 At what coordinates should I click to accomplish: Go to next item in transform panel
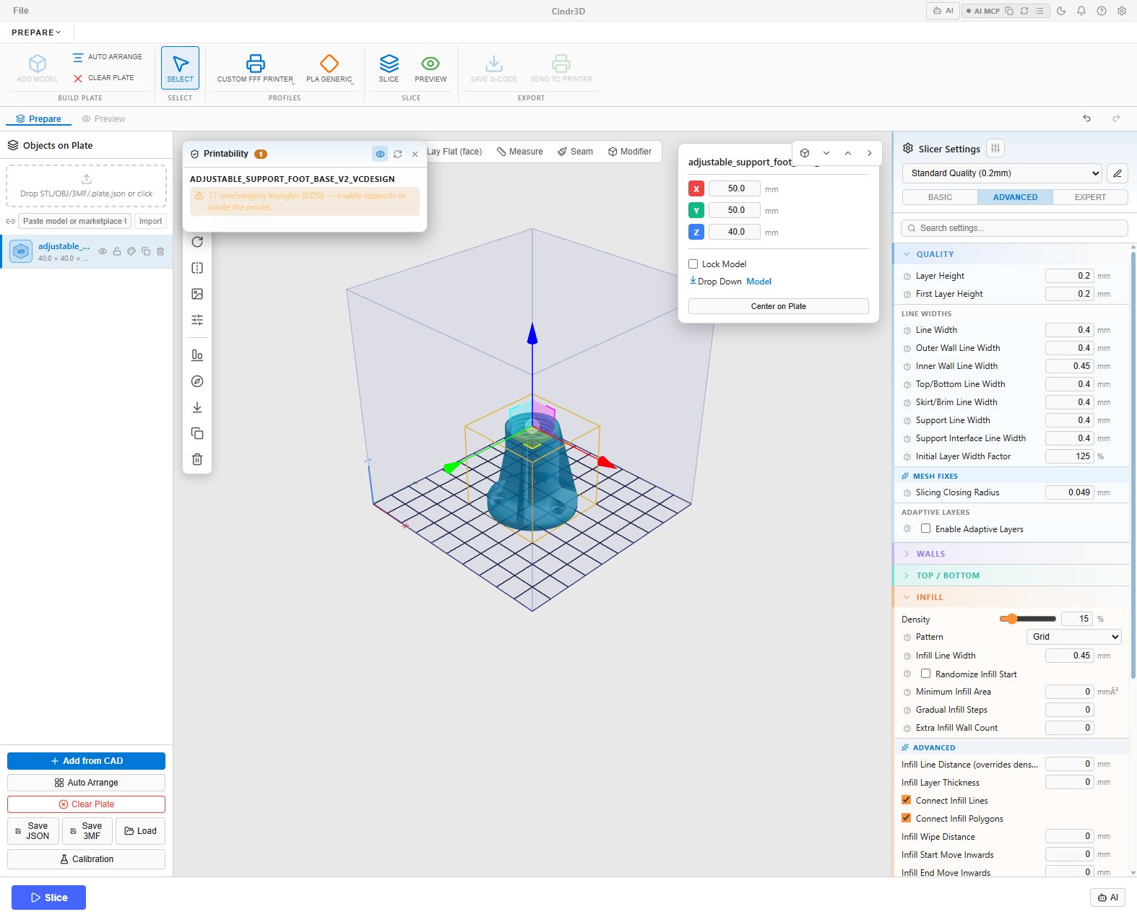[870, 153]
